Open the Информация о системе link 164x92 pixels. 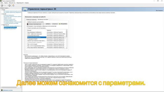tap(8, 90)
